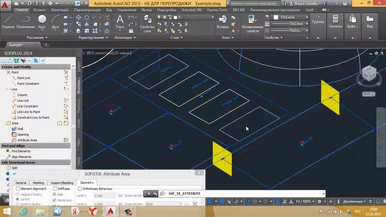Click the command line close X button
The image size is (386, 217).
point(149,193)
